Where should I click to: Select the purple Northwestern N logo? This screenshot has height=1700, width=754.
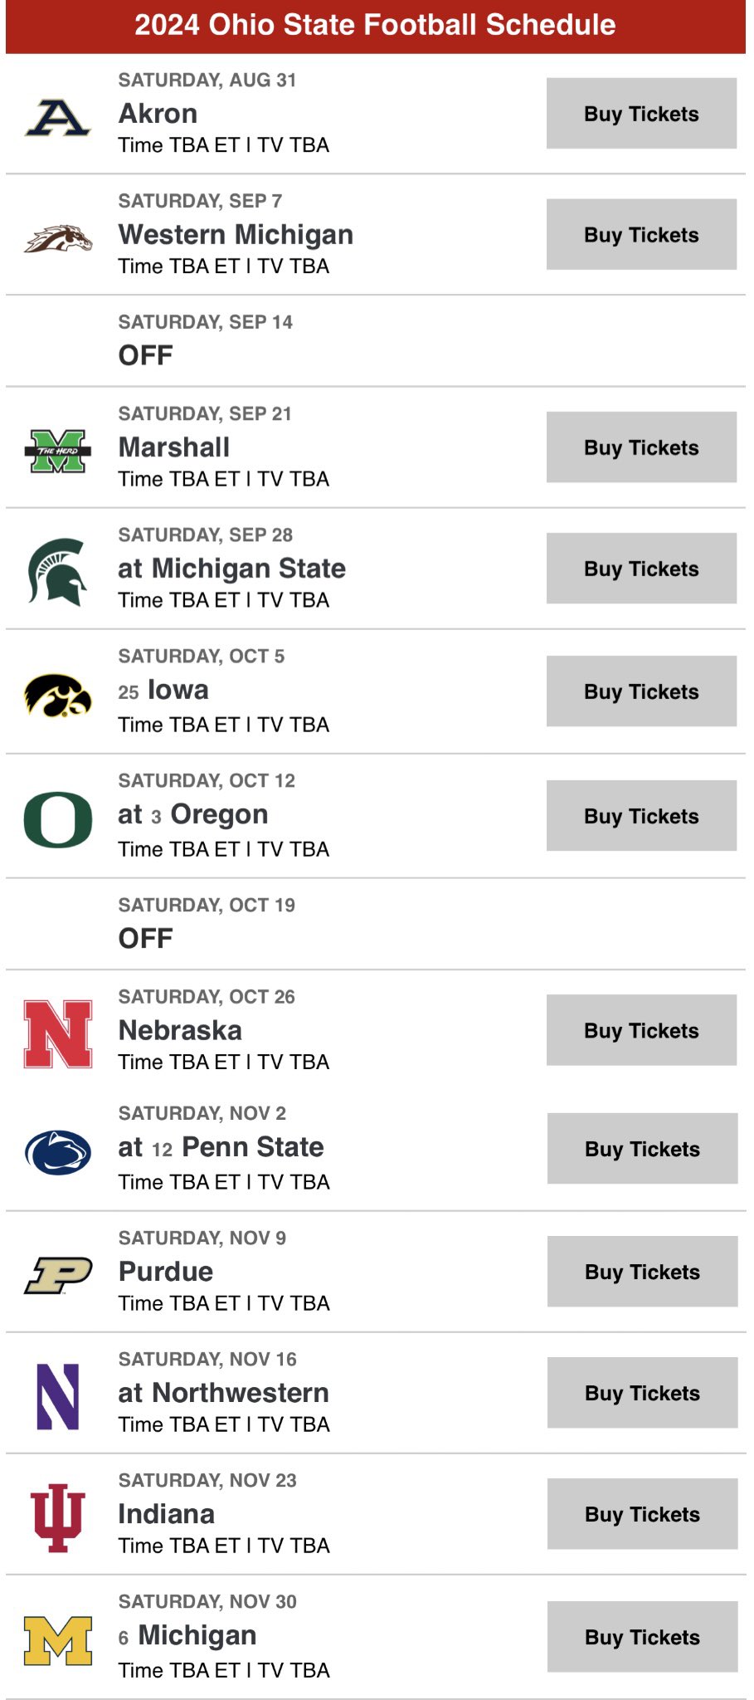click(x=57, y=1396)
